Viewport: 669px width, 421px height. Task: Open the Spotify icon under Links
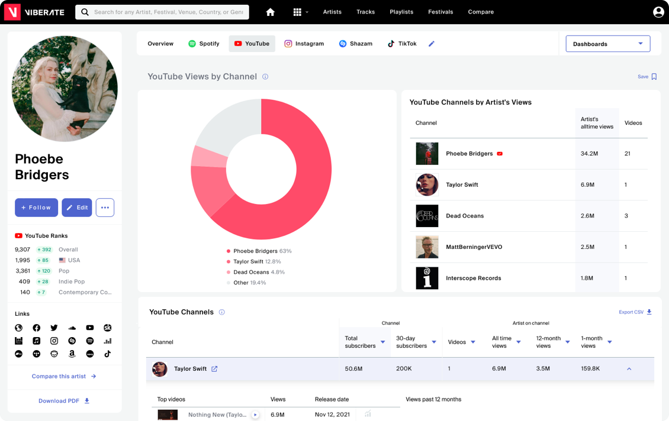[x=90, y=341]
